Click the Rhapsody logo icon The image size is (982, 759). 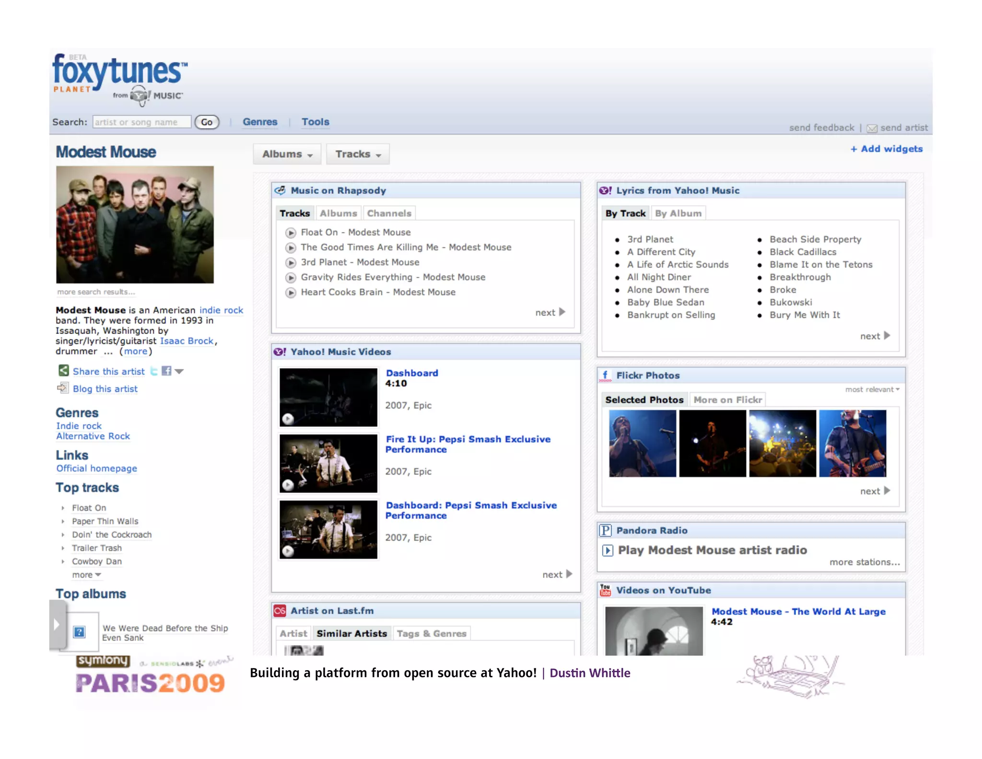point(280,190)
